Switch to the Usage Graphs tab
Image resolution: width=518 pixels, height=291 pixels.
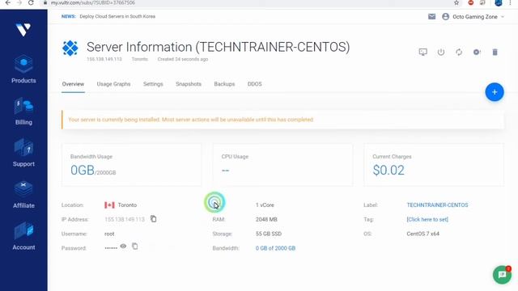click(x=113, y=84)
